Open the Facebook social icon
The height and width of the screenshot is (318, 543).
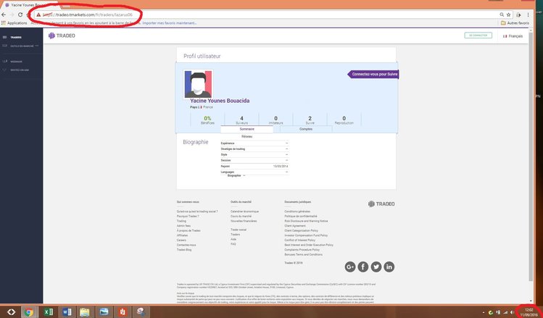[x=363, y=267]
